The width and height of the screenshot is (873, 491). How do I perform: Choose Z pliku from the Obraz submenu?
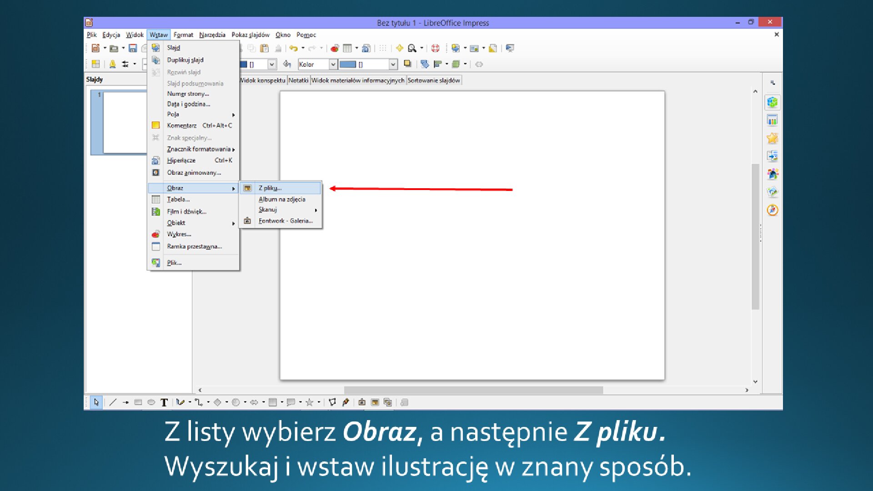coord(271,188)
